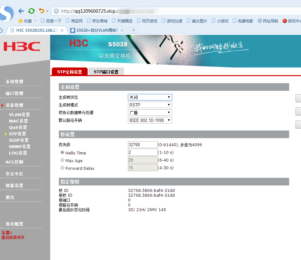The image size is (301, 260).
Task: Click the H3C logo in sidebar
Action: click(22, 46)
